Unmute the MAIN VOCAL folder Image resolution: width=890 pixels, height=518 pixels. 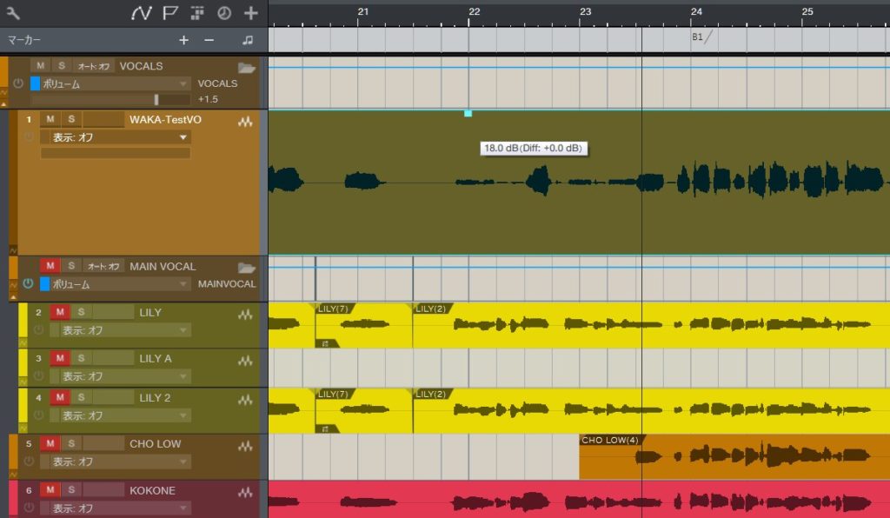tap(50, 266)
